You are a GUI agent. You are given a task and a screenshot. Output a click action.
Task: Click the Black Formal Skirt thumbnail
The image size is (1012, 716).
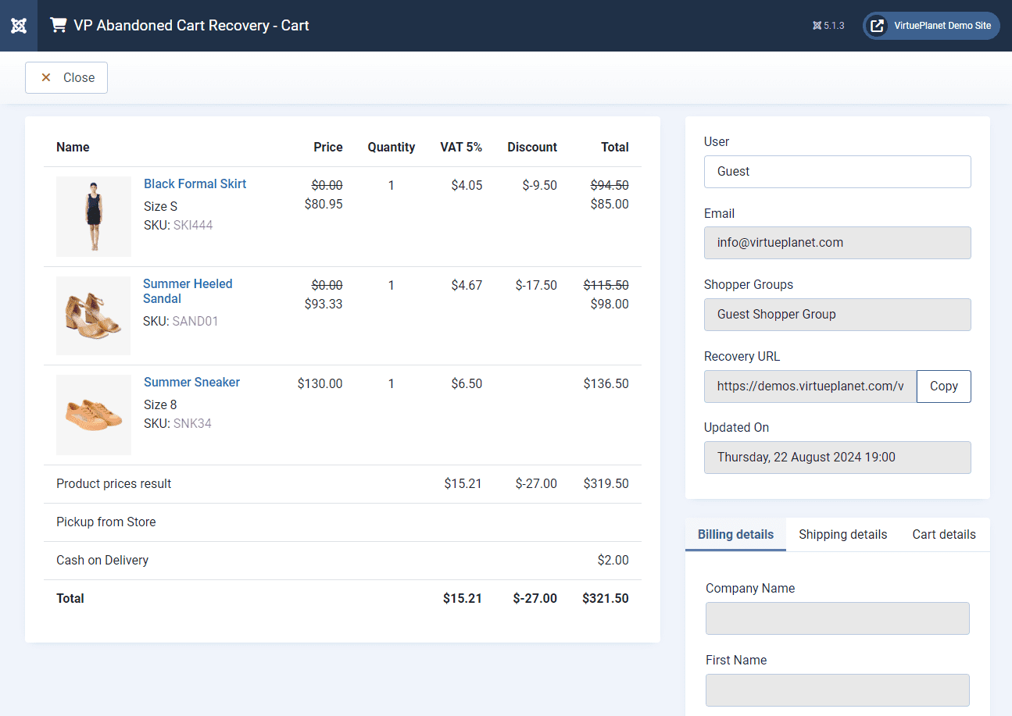[x=94, y=216]
